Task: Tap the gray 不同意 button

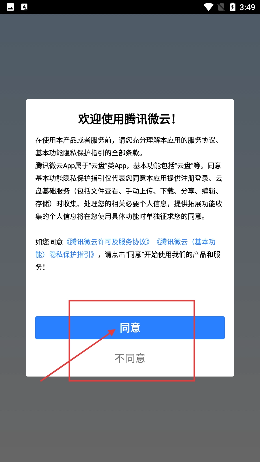Action: pyautogui.click(x=130, y=358)
